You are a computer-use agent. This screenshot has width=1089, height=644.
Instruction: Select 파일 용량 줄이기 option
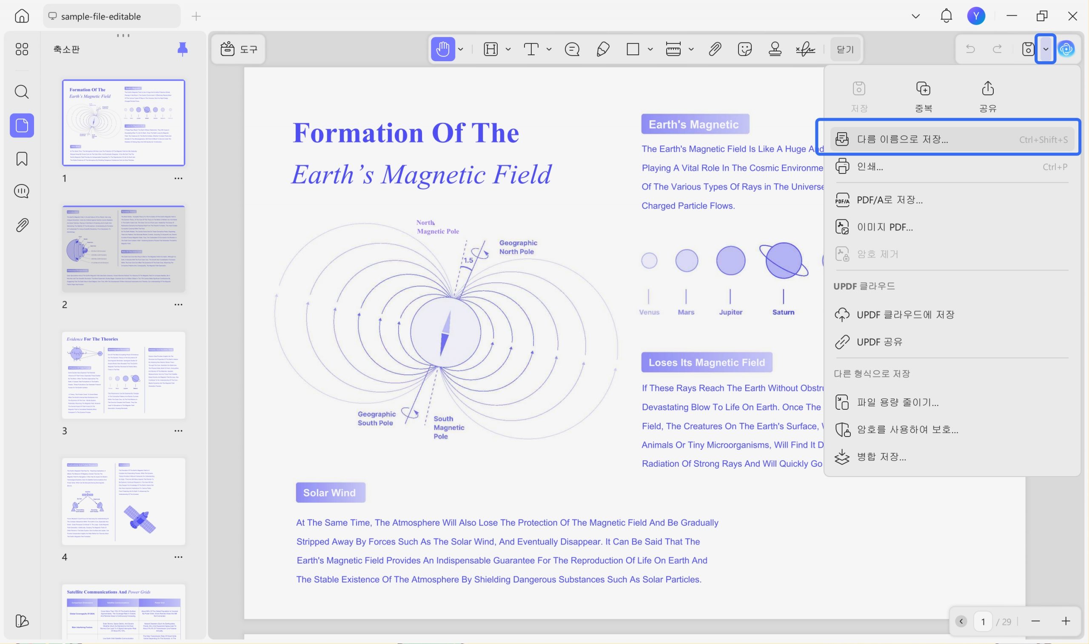coord(898,402)
